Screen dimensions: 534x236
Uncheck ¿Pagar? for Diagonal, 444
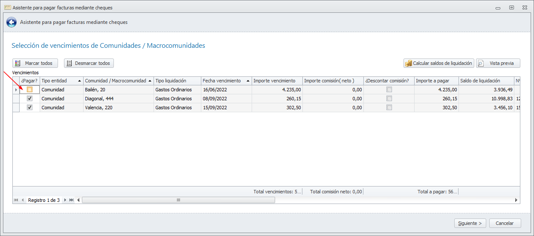(30, 99)
